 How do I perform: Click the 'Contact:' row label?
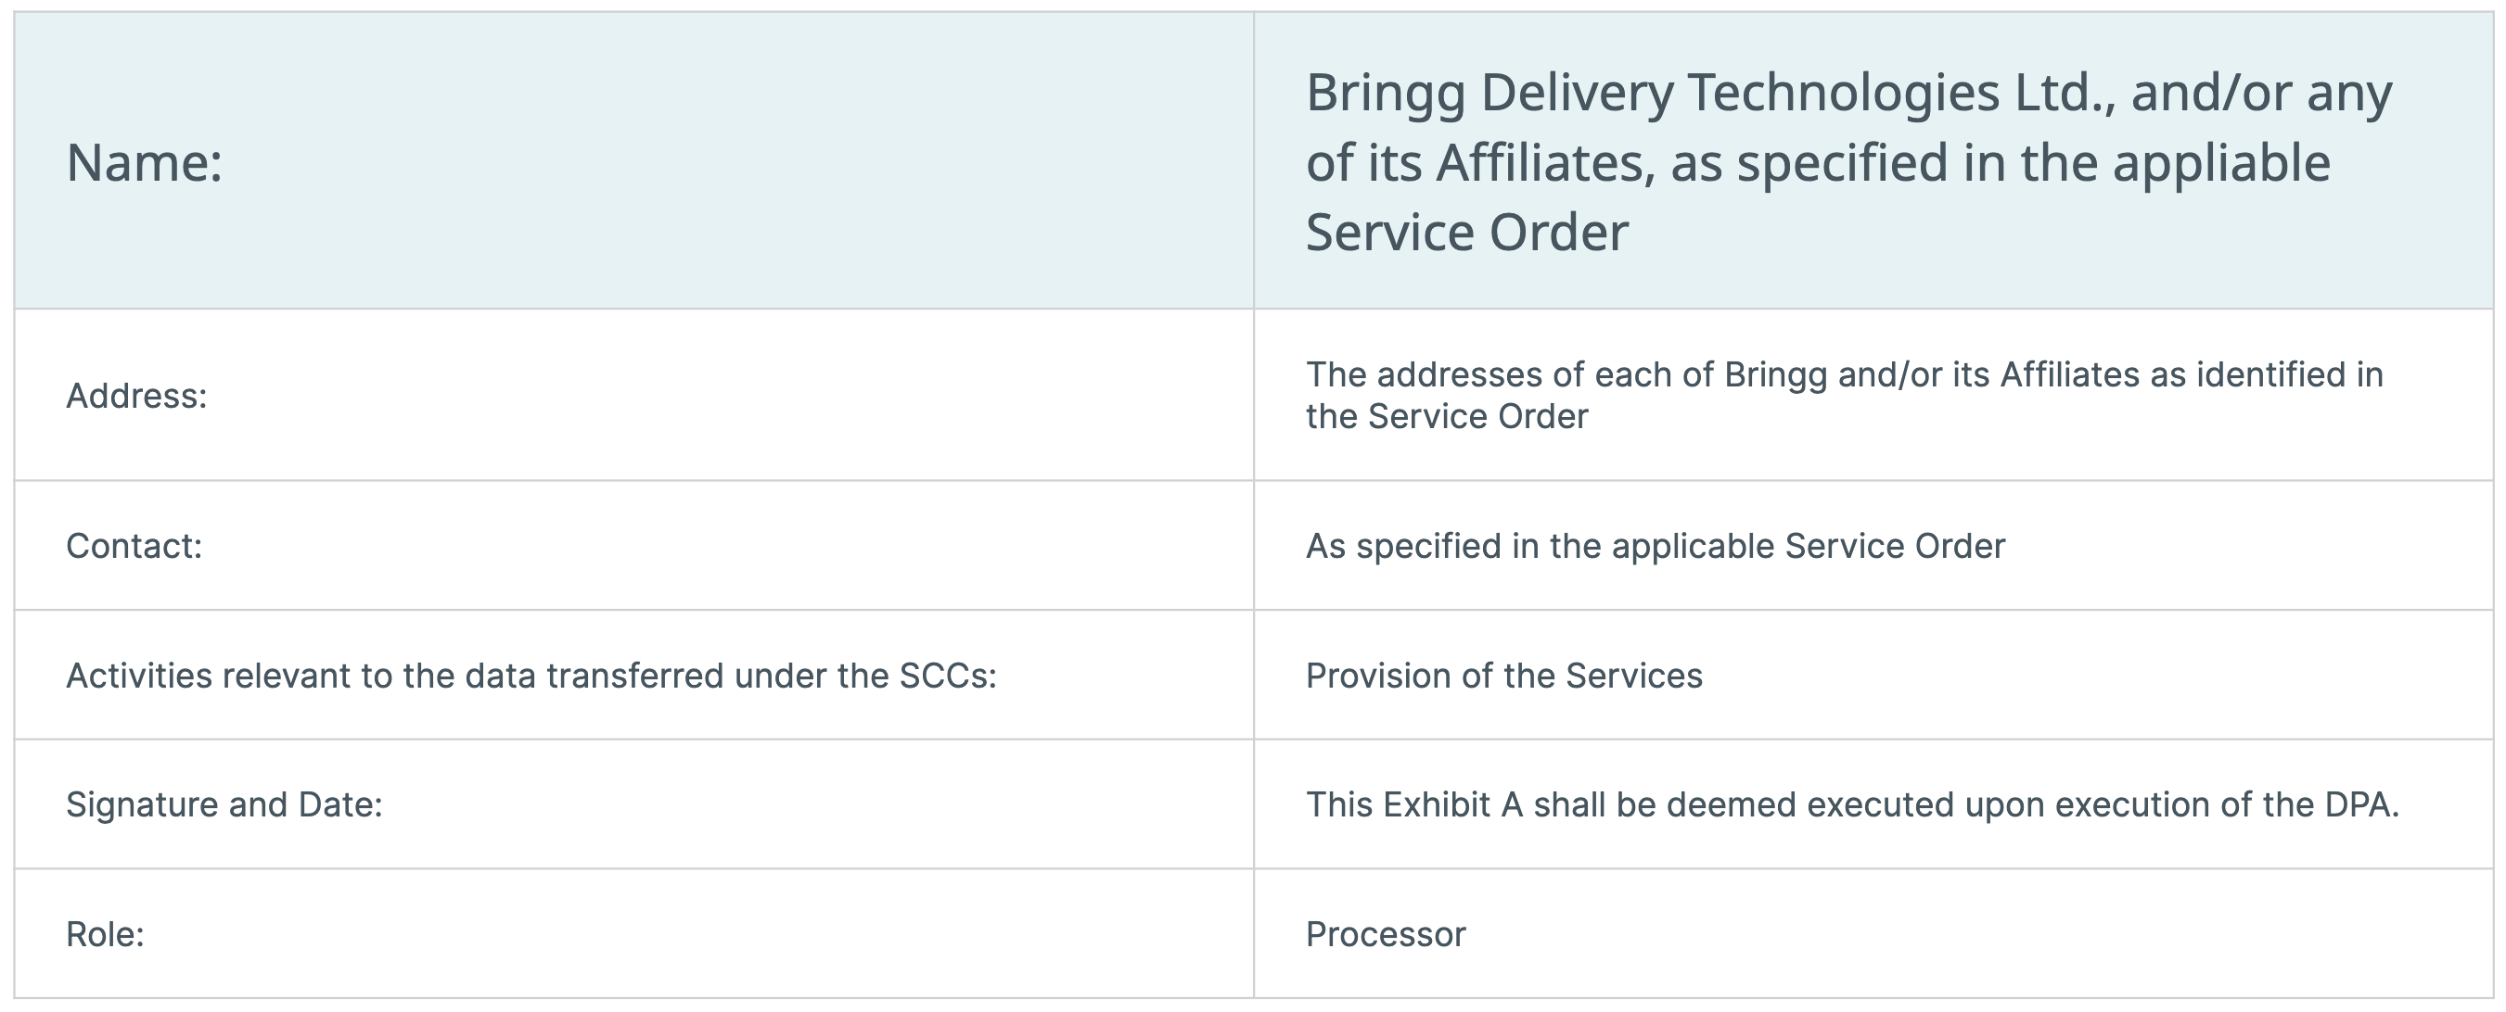coord(134,545)
